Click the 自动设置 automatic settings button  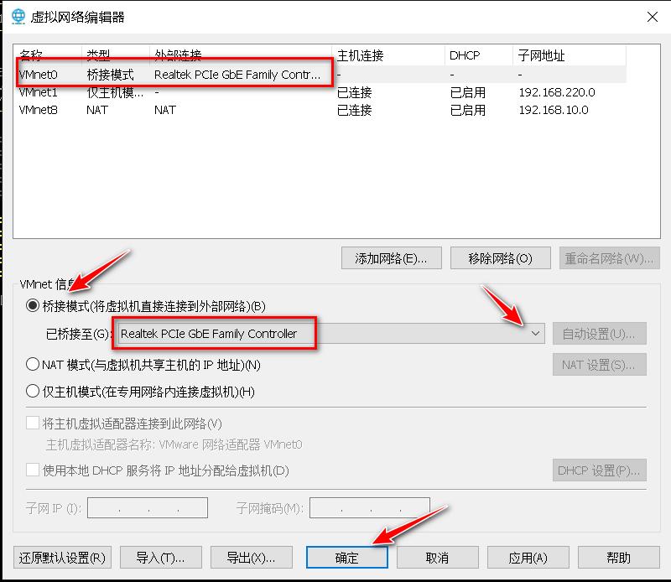(x=599, y=333)
